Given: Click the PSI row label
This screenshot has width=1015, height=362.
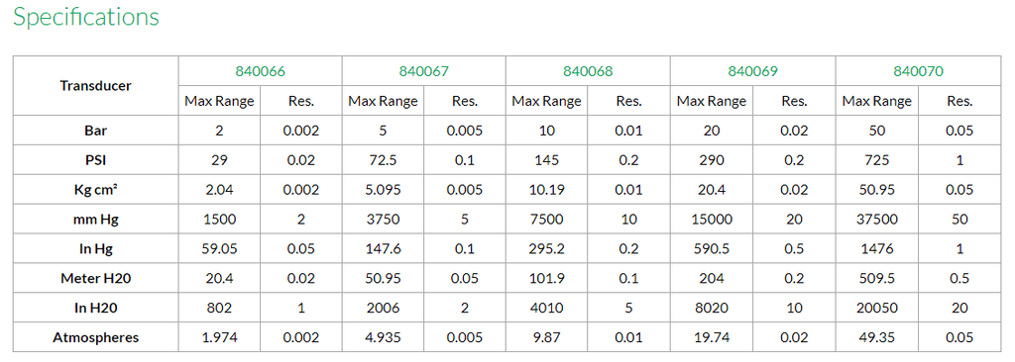Looking at the screenshot, I should pyautogui.click(x=96, y=159).
